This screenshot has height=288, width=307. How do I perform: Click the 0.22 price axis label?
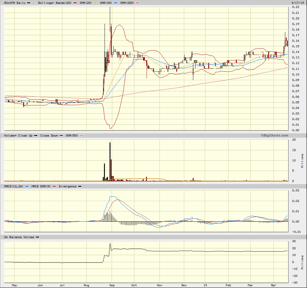click(296, 7)
